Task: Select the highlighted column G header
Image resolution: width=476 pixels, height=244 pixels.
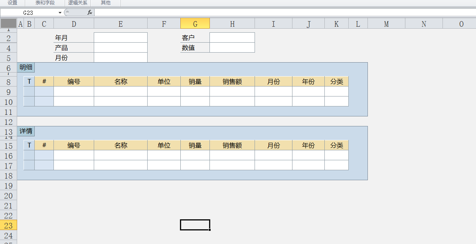Action: tap(195, 24)
